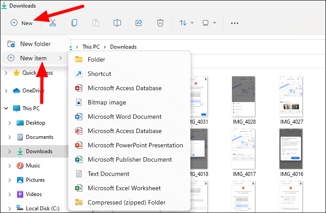Click the Publisher P icon
Viewport: 326px width, 213px height.
pos(79,160)
